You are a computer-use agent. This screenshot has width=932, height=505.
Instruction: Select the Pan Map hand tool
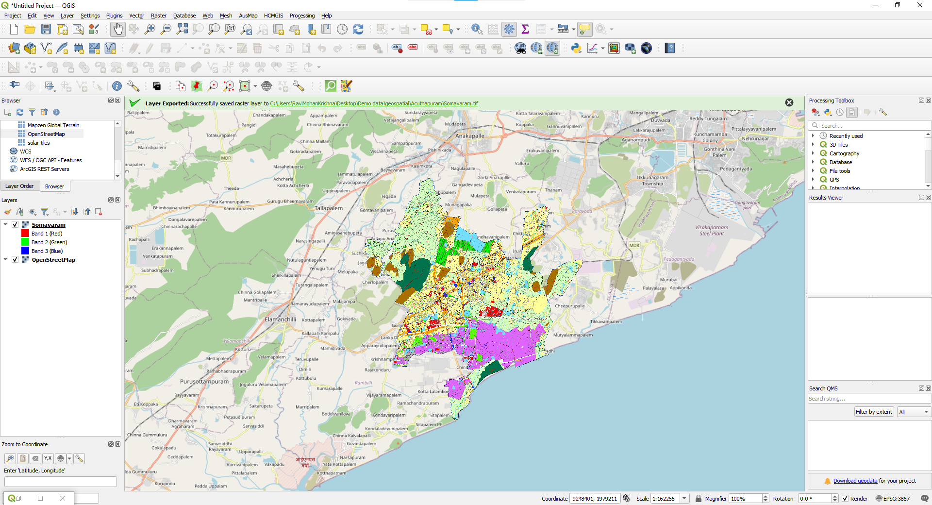coord(118,29)
